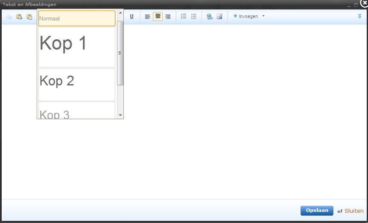Image resolution: width=368 pixels, height=223 pixels.
Task: Choose Kop 2 heading style
Action: [x=77, y=85]
